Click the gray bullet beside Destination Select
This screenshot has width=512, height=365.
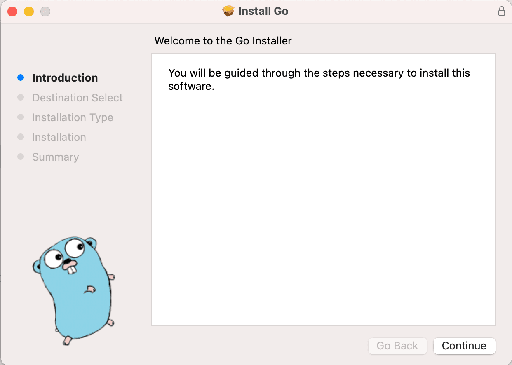pyautogui.click(x=21, y=98)
